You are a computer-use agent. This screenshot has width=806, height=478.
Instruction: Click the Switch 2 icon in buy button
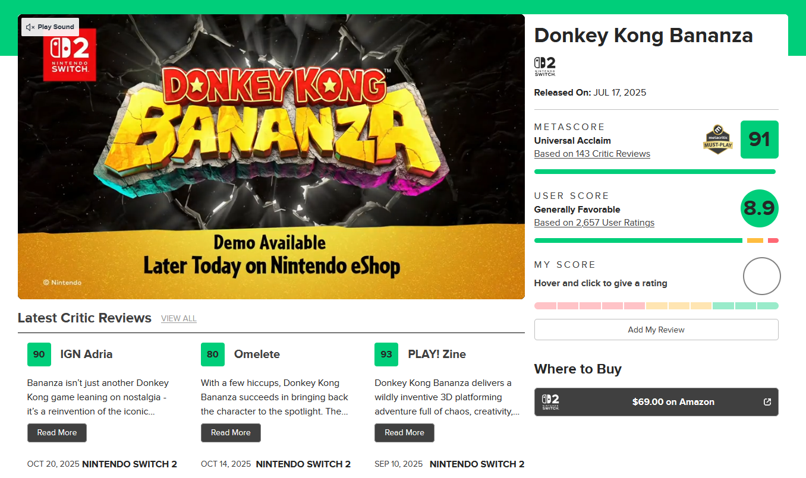pyautogui.click(x=550, y=402)
